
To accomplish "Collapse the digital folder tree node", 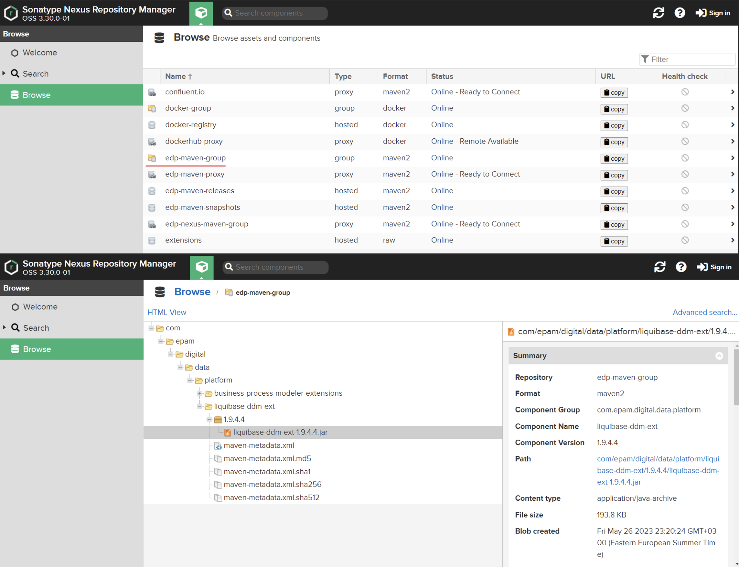I will pos(171,354).
